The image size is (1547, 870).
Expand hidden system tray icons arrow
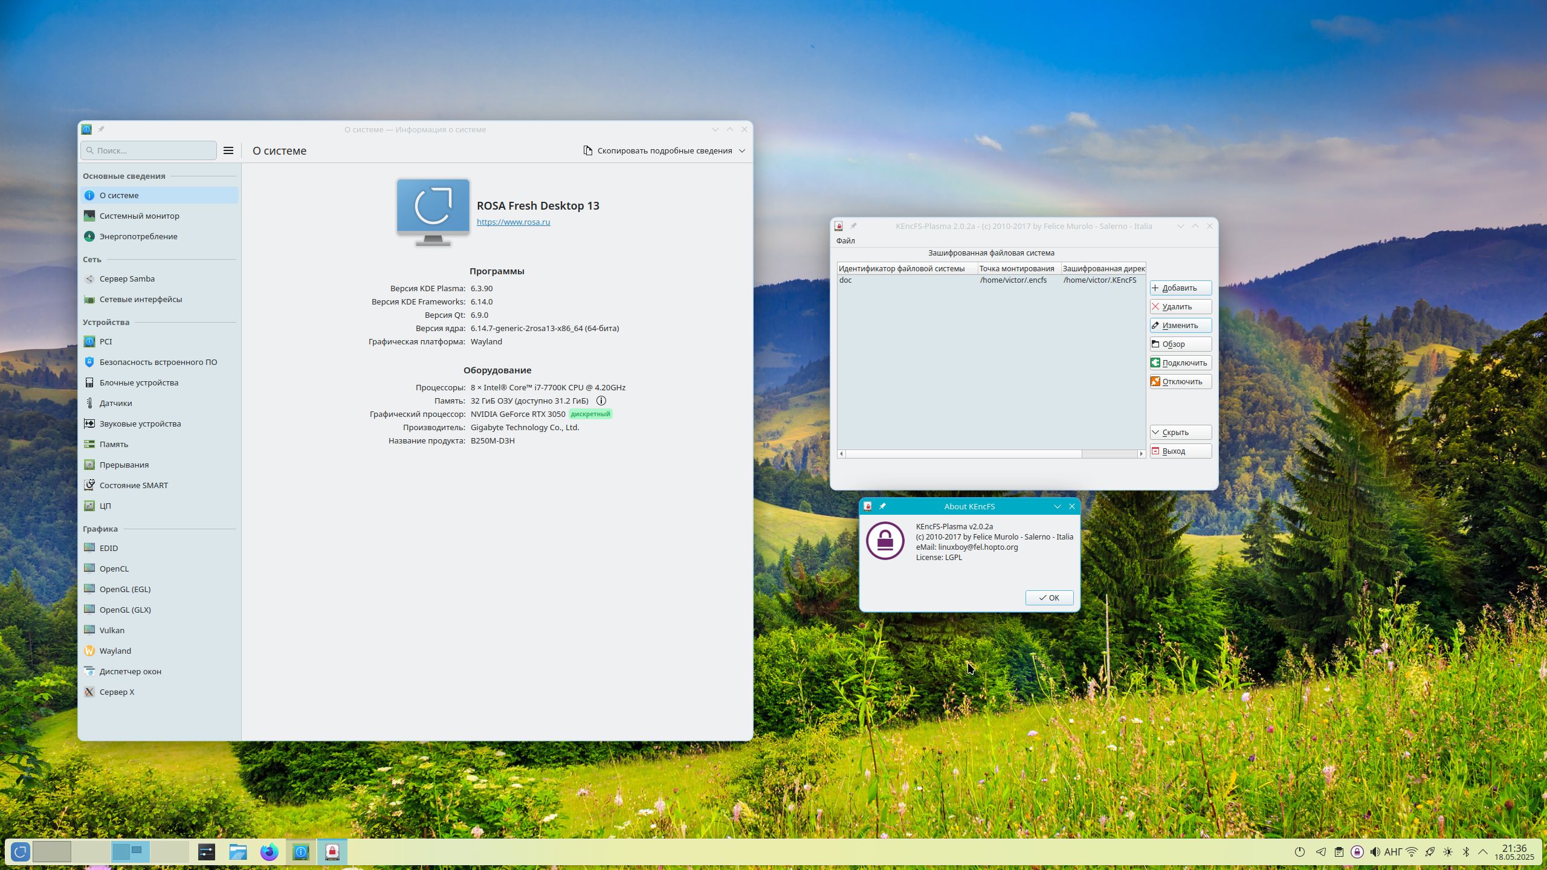(x=1483, y=852)
